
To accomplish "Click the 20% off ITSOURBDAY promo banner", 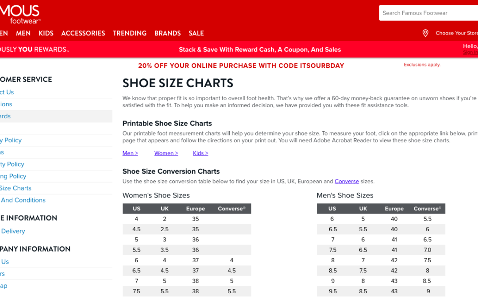I will tap(241, 66).
